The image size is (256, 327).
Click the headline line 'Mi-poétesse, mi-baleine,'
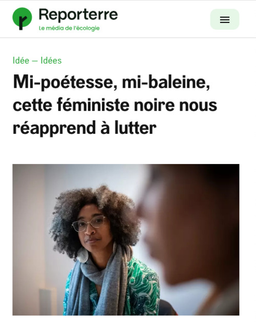[112, 83]
